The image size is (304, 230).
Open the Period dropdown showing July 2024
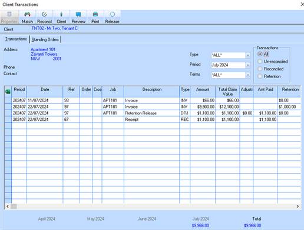pos(248,65)
